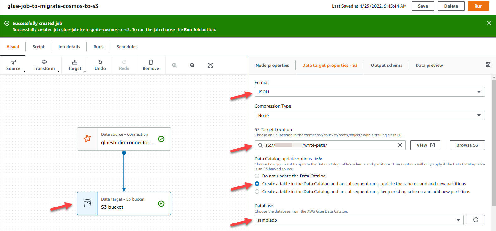Viewport: 496px width, 231px height.
Task: Run the Glue job
Action: [x=478, y=6]
